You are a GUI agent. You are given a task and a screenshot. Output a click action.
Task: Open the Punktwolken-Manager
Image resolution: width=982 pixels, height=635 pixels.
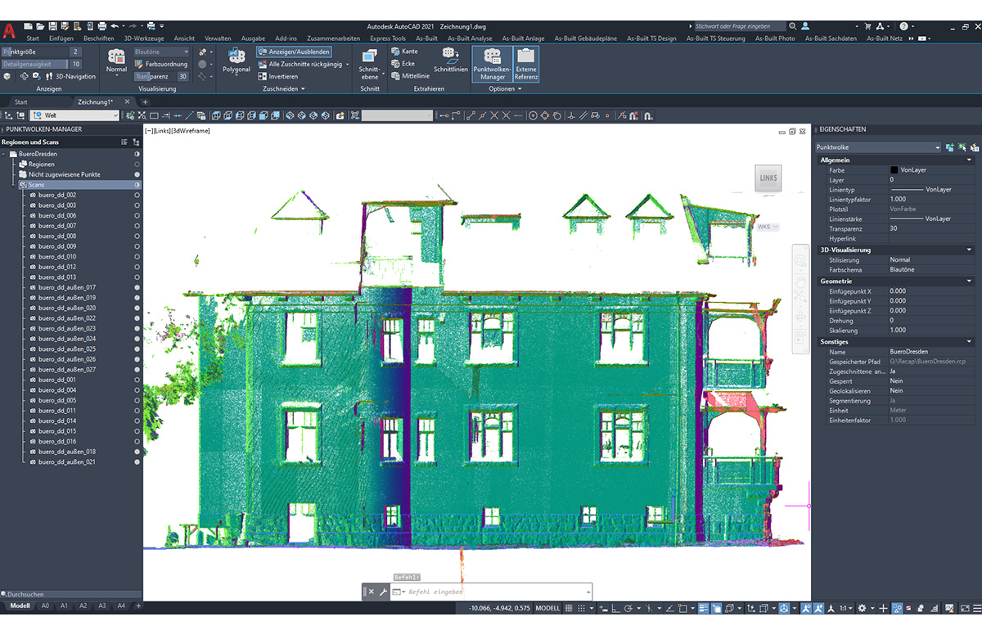coord(493,64)
